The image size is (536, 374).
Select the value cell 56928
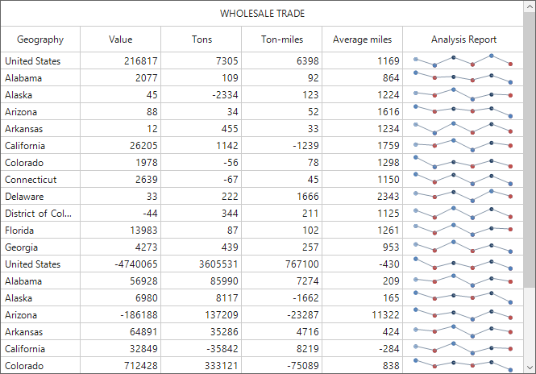click(x=120, y=280)
